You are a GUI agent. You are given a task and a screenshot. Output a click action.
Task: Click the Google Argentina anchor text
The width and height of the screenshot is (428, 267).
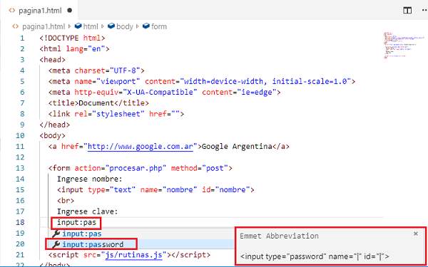pyautogui.click(x=237, y=146)
